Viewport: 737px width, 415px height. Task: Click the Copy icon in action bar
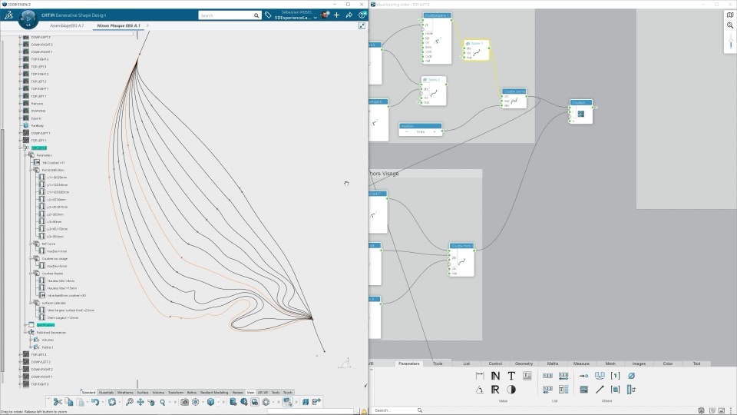pyautogui.click(x=69, y=402)
